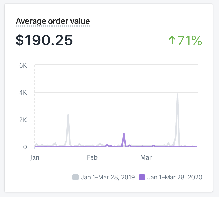The width and height of the screenshot is (219, 197).
Task: Click the 71% change percentage
Action: [190, 41]
